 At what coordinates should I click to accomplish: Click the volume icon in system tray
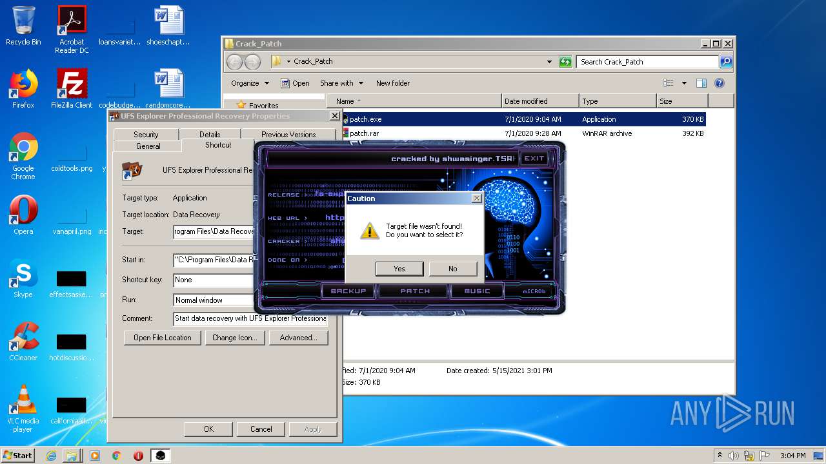click(734, 456)
